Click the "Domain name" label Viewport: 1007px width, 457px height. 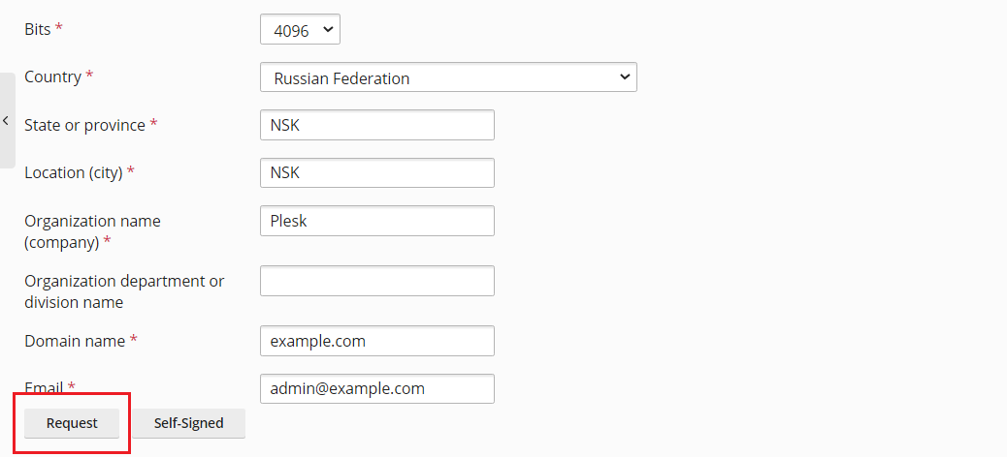pos(75,341)
